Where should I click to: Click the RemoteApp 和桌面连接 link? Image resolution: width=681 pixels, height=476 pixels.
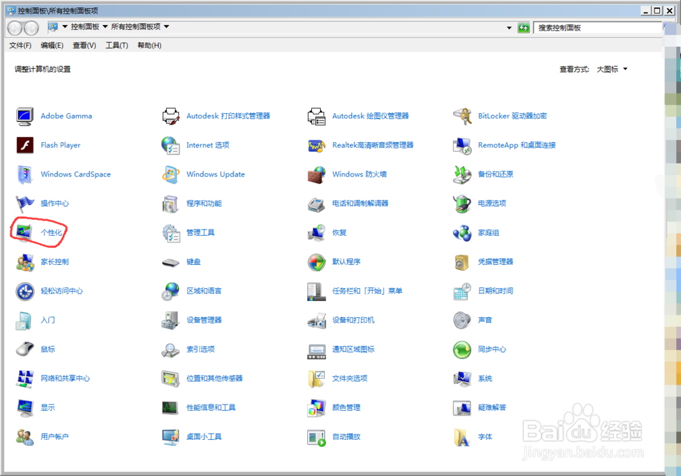[x=517, y=145]
